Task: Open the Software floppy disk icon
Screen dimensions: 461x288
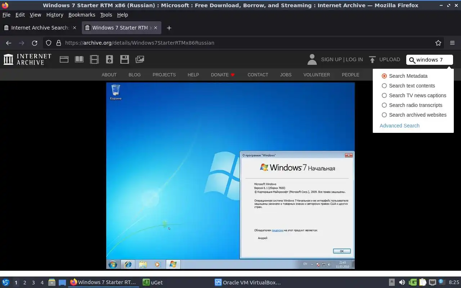Action: click(x=125, y=59)
